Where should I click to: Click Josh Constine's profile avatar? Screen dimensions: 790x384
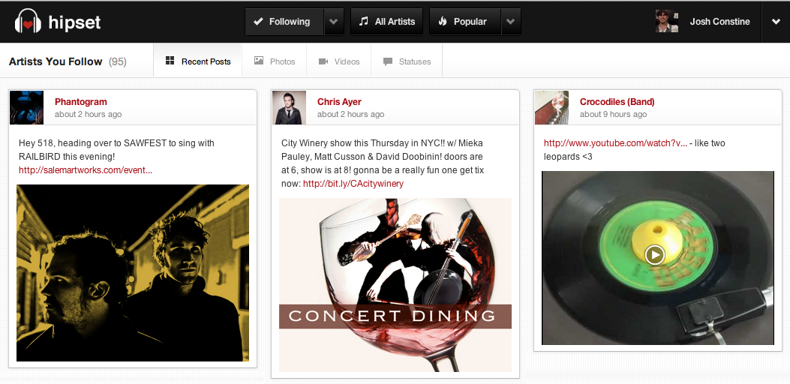point(666,22)
